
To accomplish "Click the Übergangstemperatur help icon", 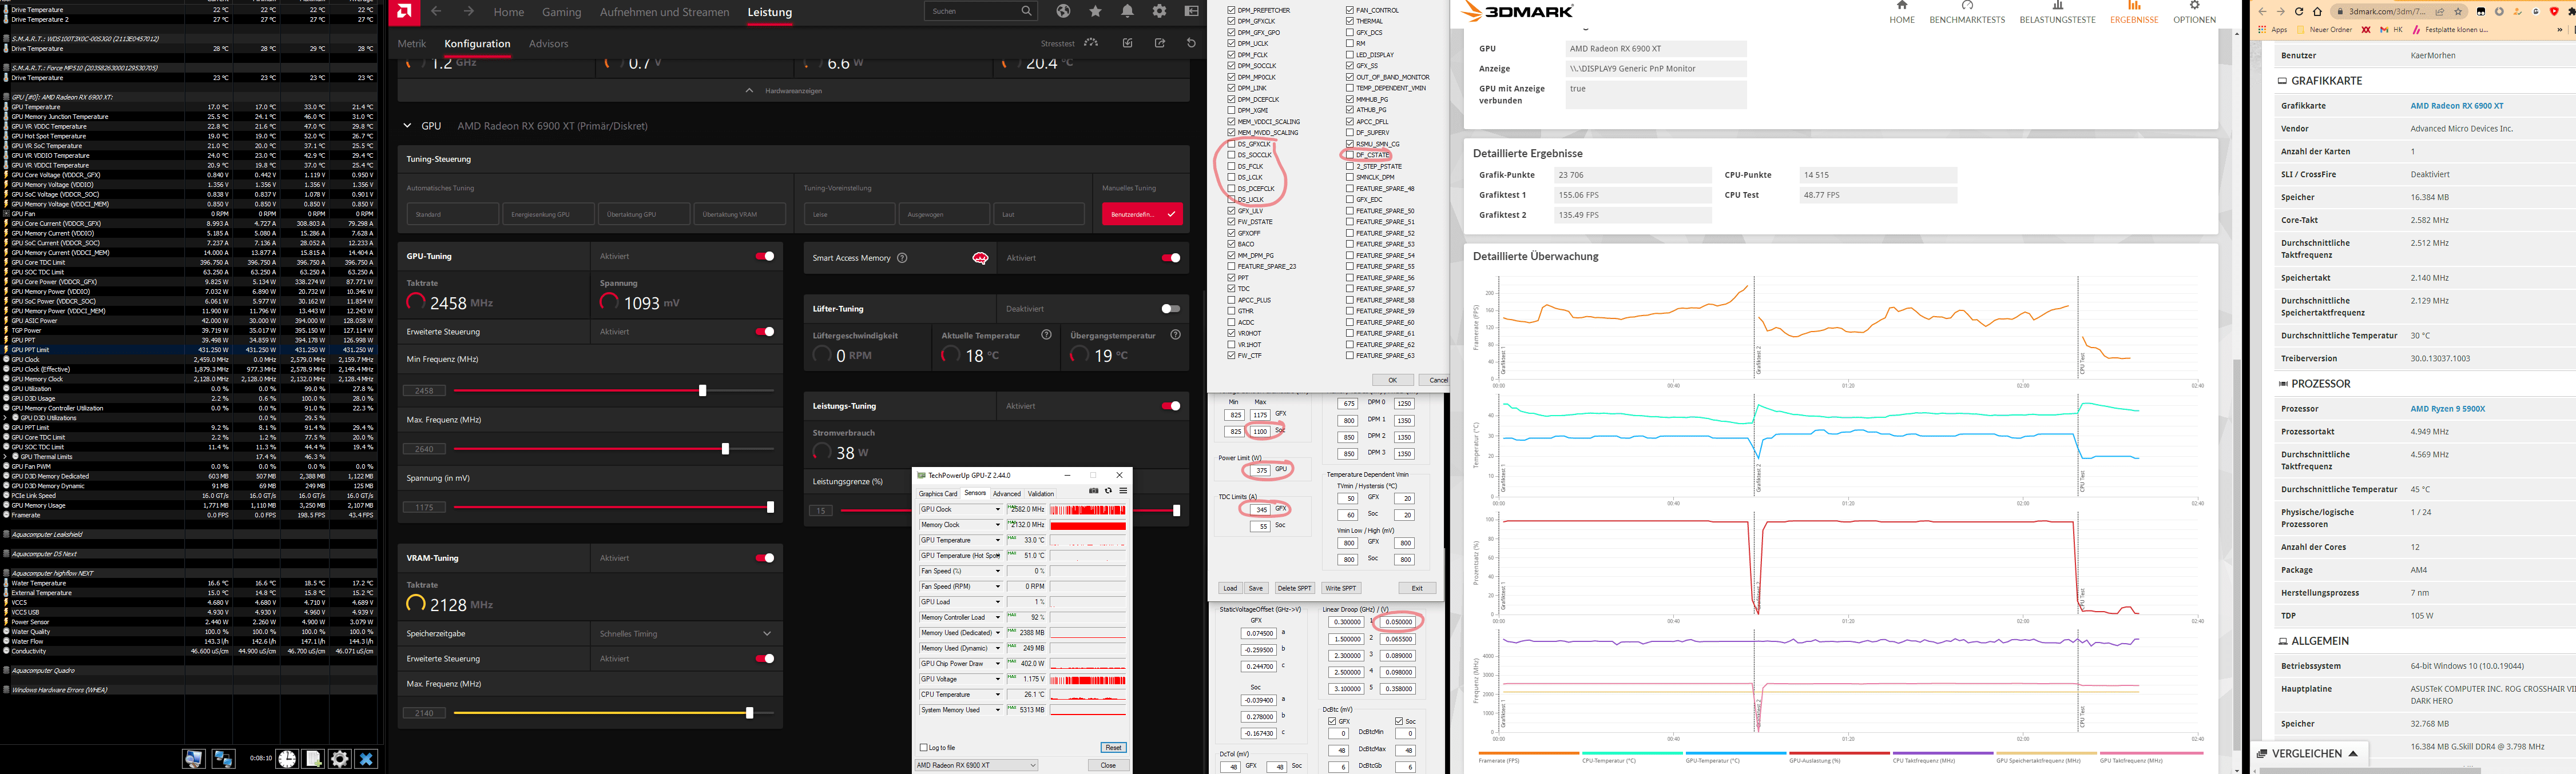I will point(1176,334).
